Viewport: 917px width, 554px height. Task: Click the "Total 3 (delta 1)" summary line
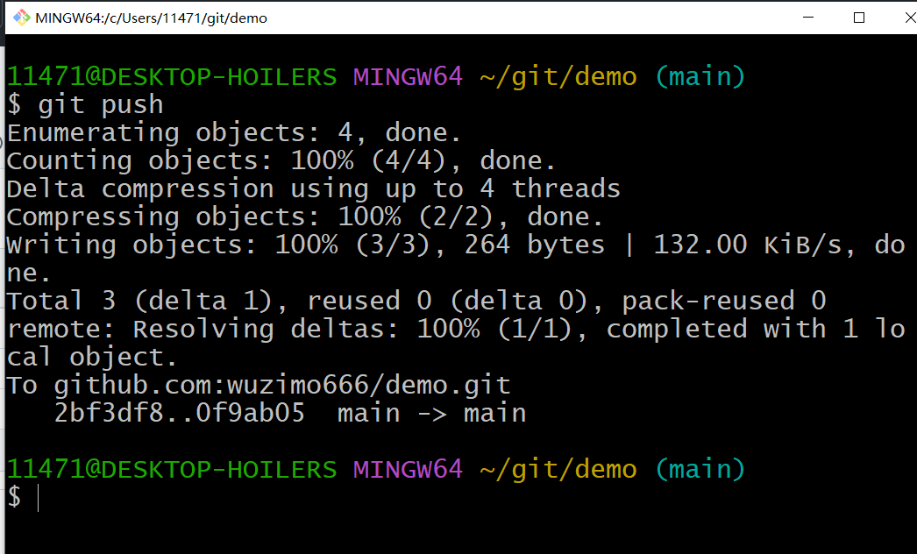416,302
